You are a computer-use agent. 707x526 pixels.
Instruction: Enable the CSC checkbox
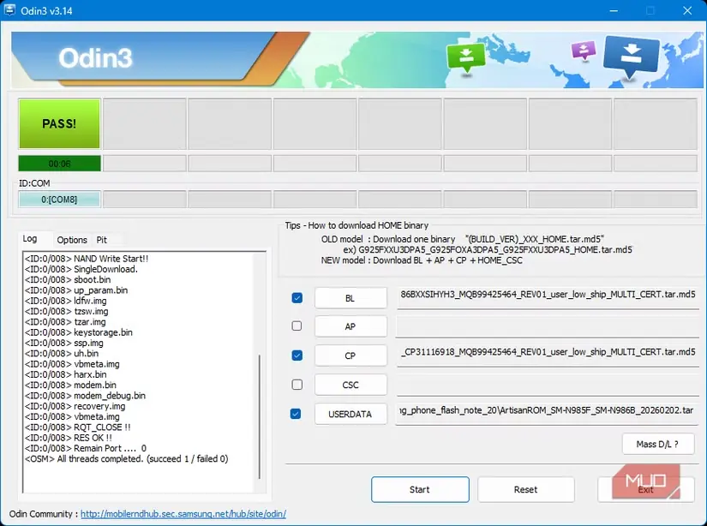(x=297, y=385)
